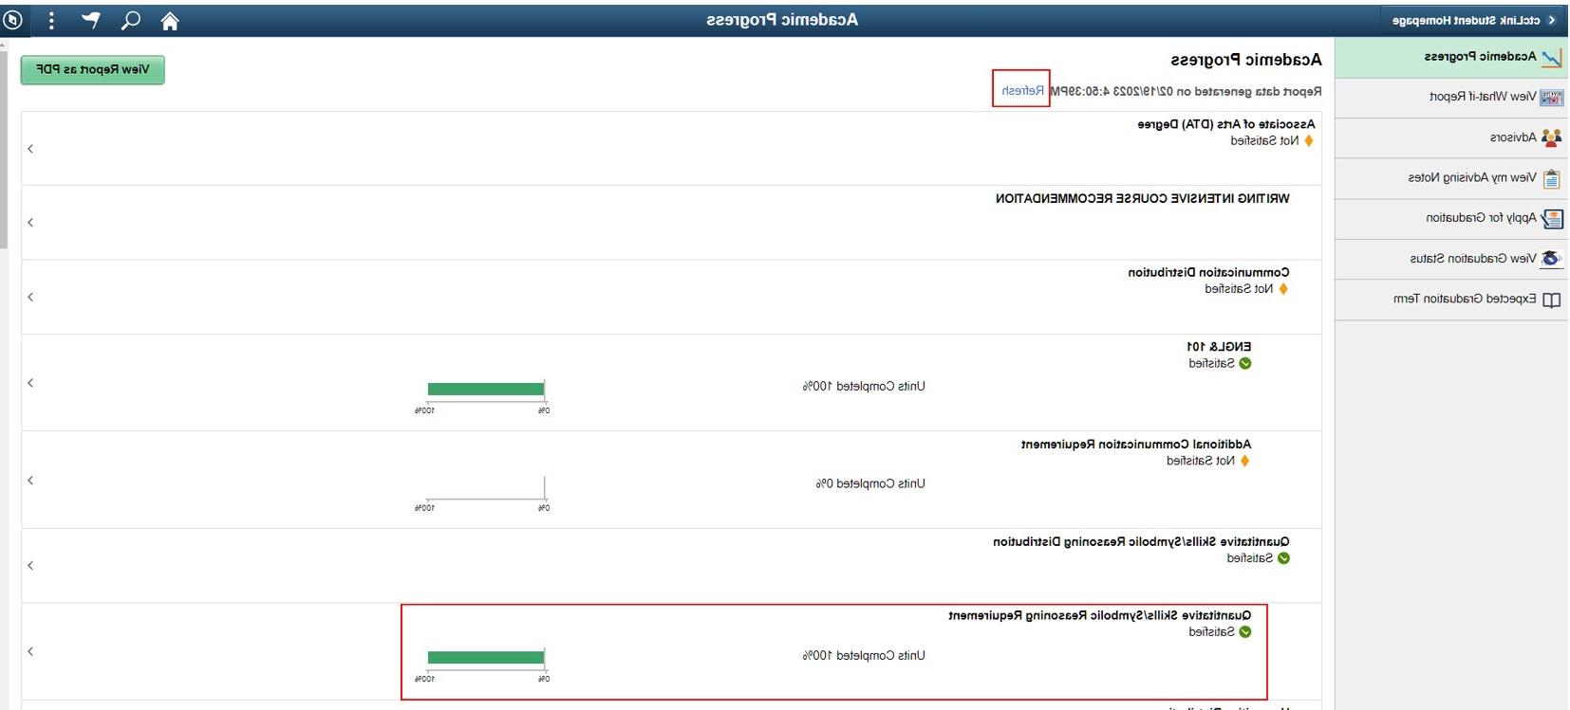This screenshot has height=710, width=1570.
Task: Click the Satisfied check under Quantitative Skills Distribution
Action: coord(1283,558)
